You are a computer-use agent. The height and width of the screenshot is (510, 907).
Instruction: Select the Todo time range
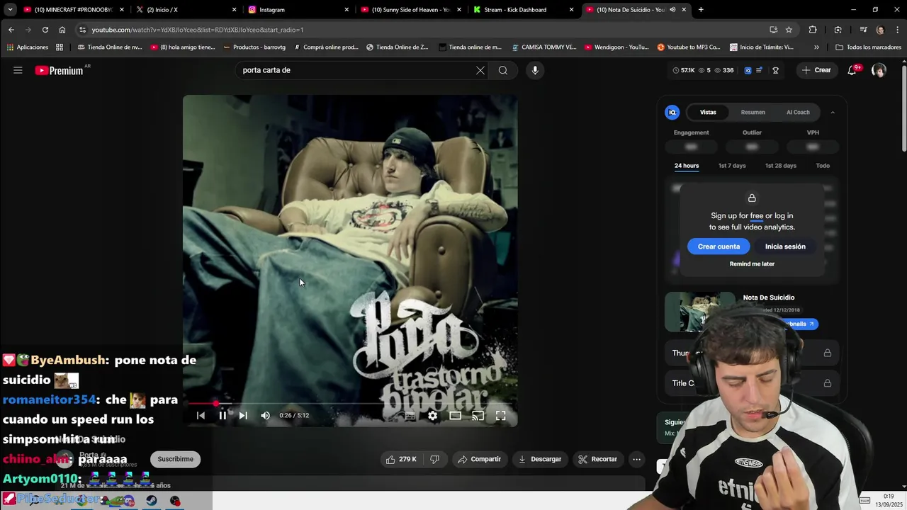pos(823,166)
